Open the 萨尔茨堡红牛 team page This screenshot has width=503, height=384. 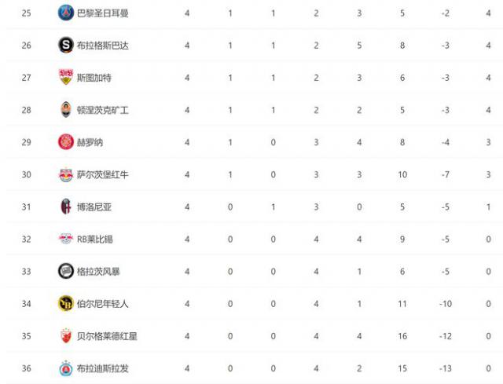tap(103, 174)
